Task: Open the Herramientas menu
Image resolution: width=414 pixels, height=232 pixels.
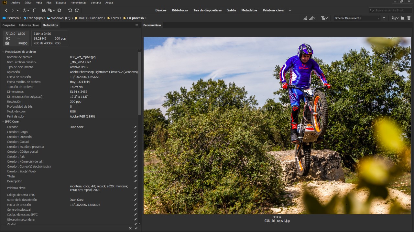Action: pyautogui.click(x=78, y=3)
